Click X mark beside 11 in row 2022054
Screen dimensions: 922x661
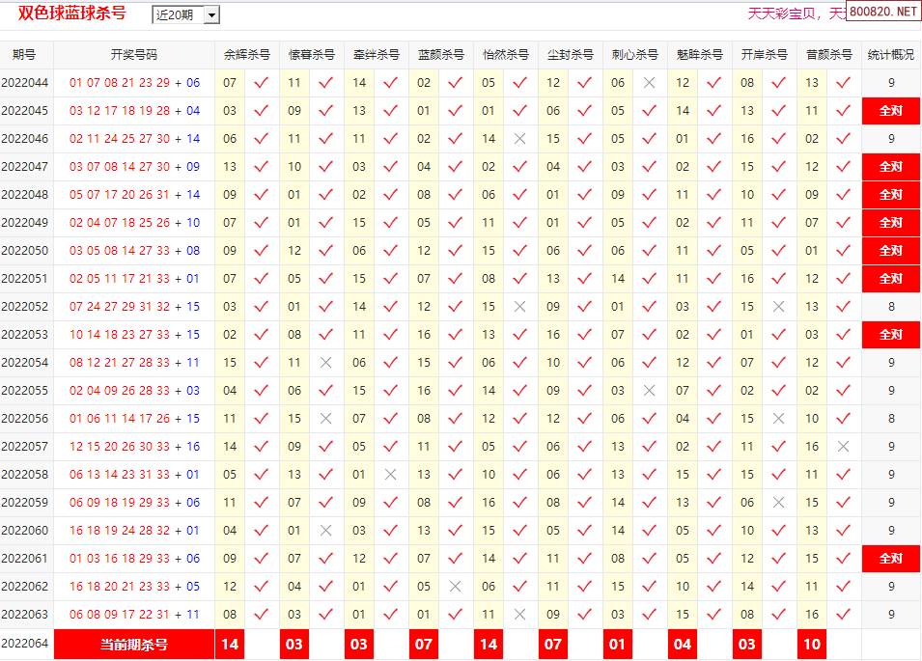point(325,363)
